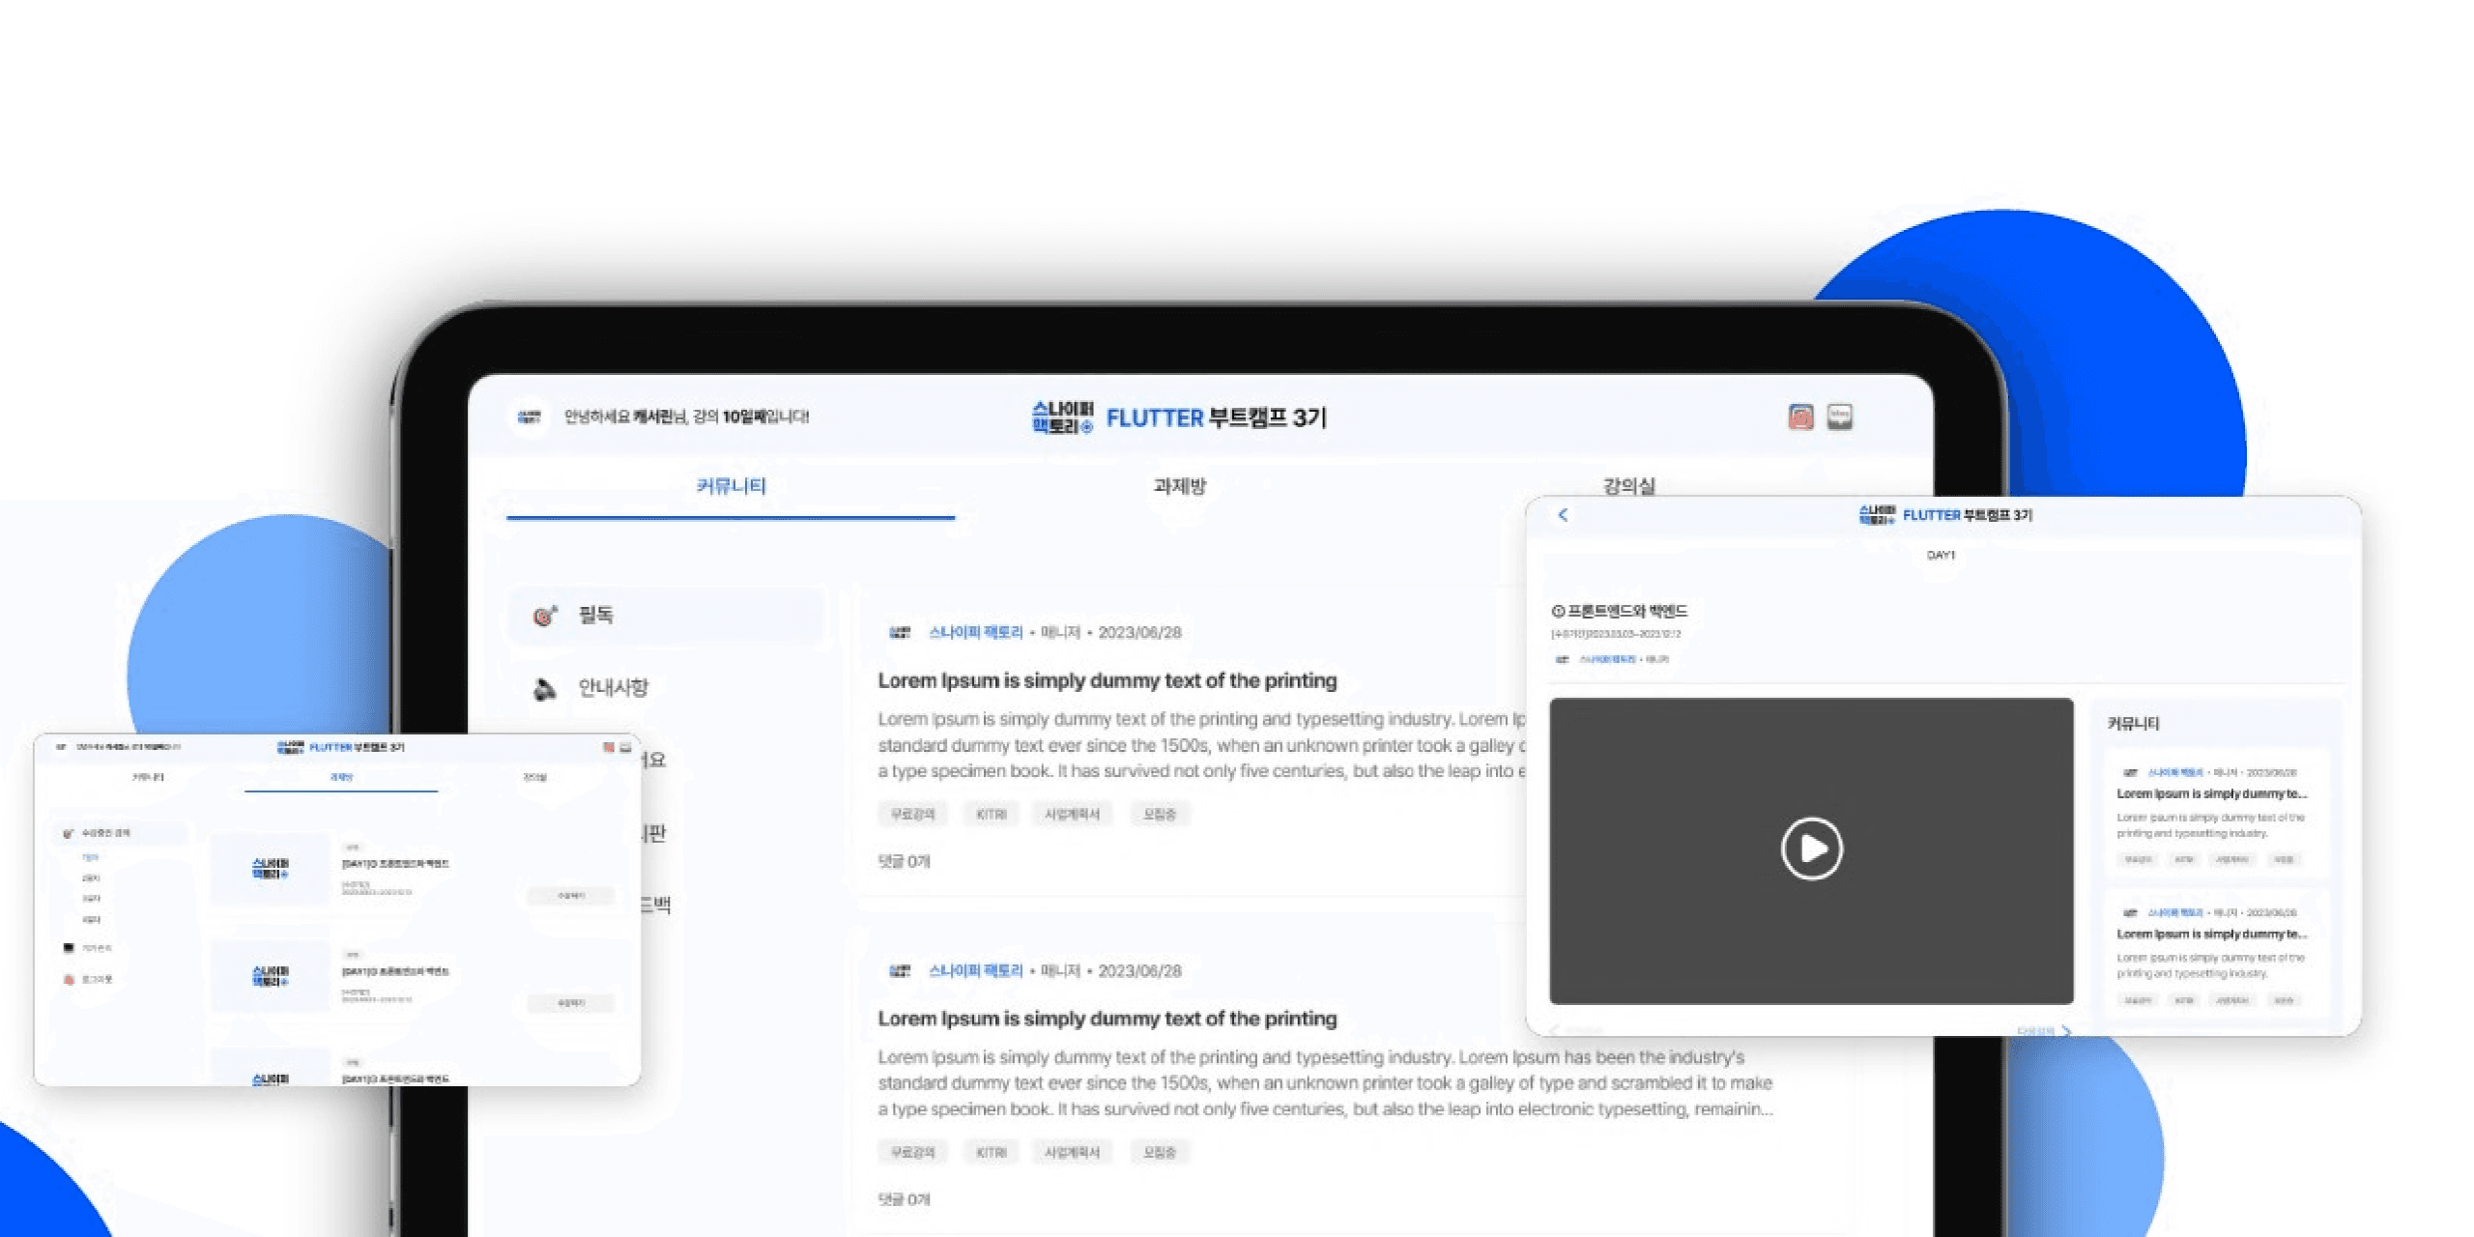Go back with the blue arrow in lecture window
2474x1237 pixels.
pyautogui.click(x=1563, y=515)
